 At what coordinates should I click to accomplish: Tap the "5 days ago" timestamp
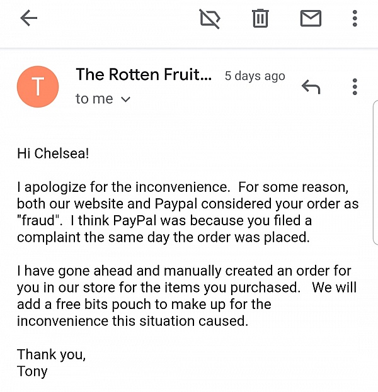tap(255, 76)
